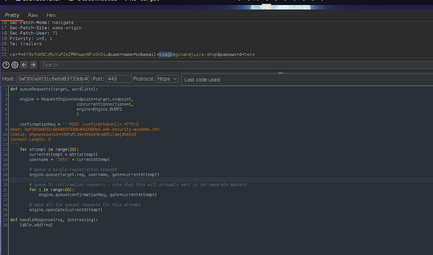Viewport: 433px width, 255px height.
Task: Click the orange 'Host:' line in script
Action: [x=85, y=129]
